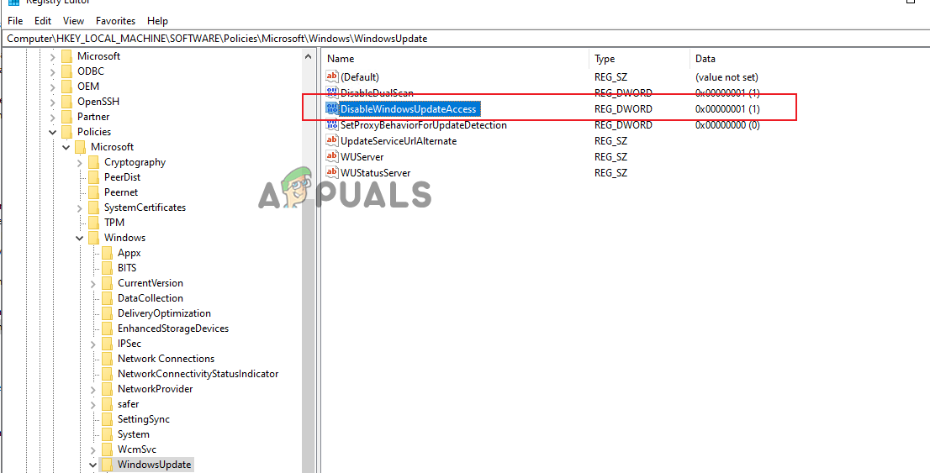Expand the OpenSSH key
The height and width of the screenshot is (473, 930).
point(52,102)
